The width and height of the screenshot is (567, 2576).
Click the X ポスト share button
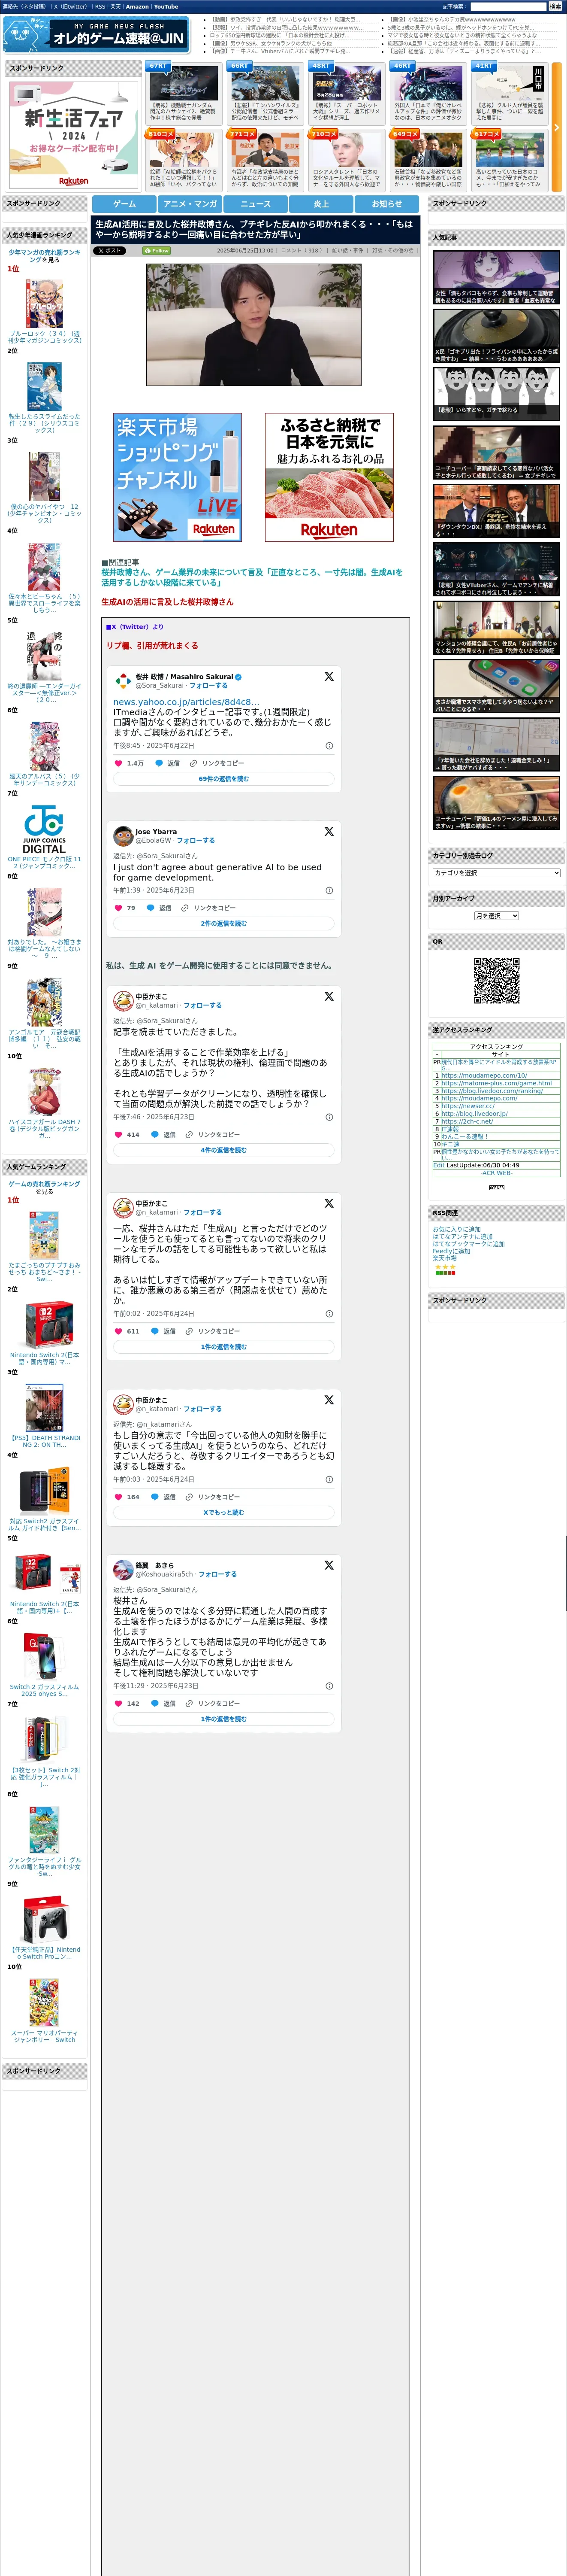click(110, 251)
